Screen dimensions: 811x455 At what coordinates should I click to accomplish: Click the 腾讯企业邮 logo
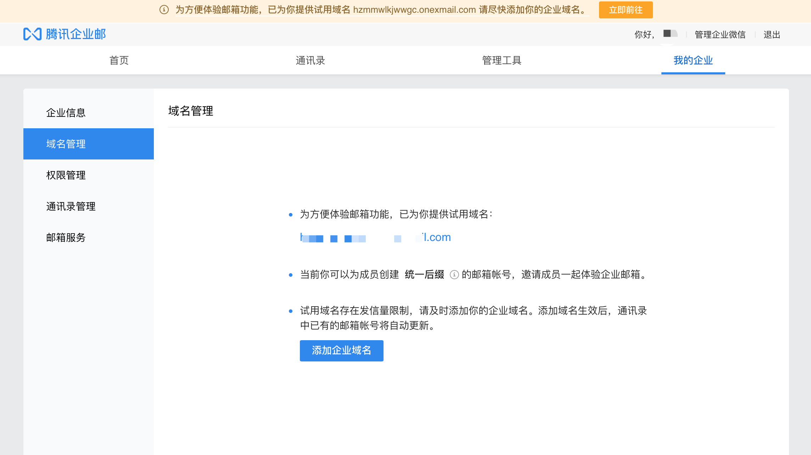64,34
